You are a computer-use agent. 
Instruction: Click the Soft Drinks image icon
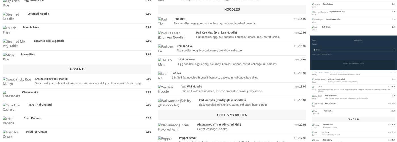[314, 28]
